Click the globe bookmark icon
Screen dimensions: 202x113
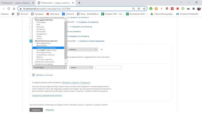coord(13,14)
